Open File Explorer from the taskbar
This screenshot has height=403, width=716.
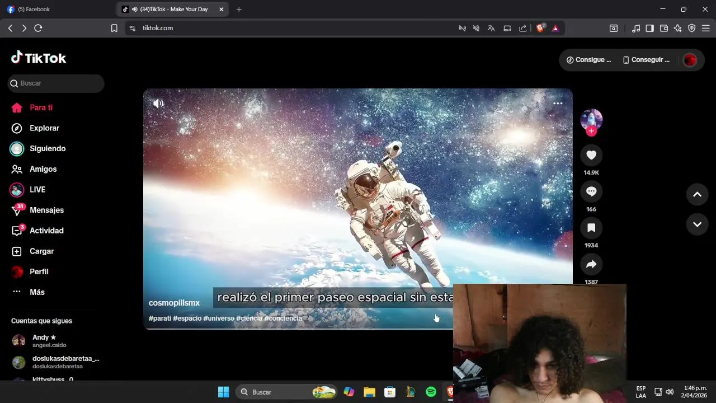(x=369, y=392)
